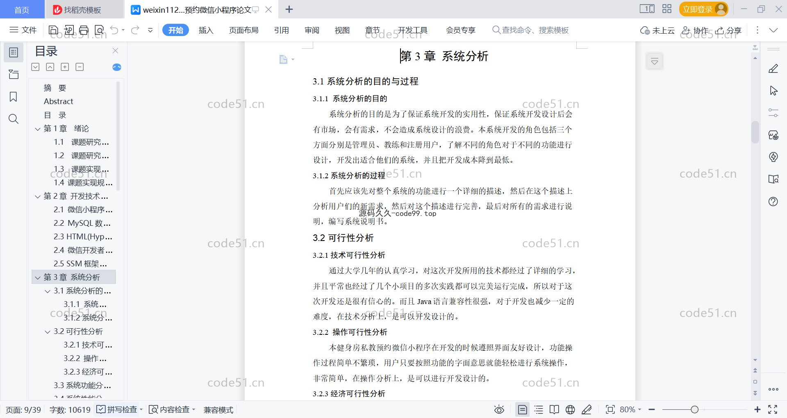Close the 目录 pane

[x=115, y=51]
